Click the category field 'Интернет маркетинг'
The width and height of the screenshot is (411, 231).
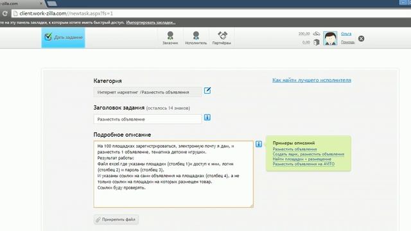tap(148, 92)
